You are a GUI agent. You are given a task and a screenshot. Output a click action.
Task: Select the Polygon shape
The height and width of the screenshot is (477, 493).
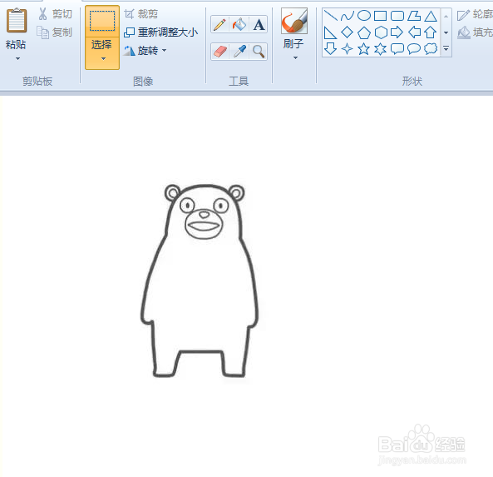point(414,16)
